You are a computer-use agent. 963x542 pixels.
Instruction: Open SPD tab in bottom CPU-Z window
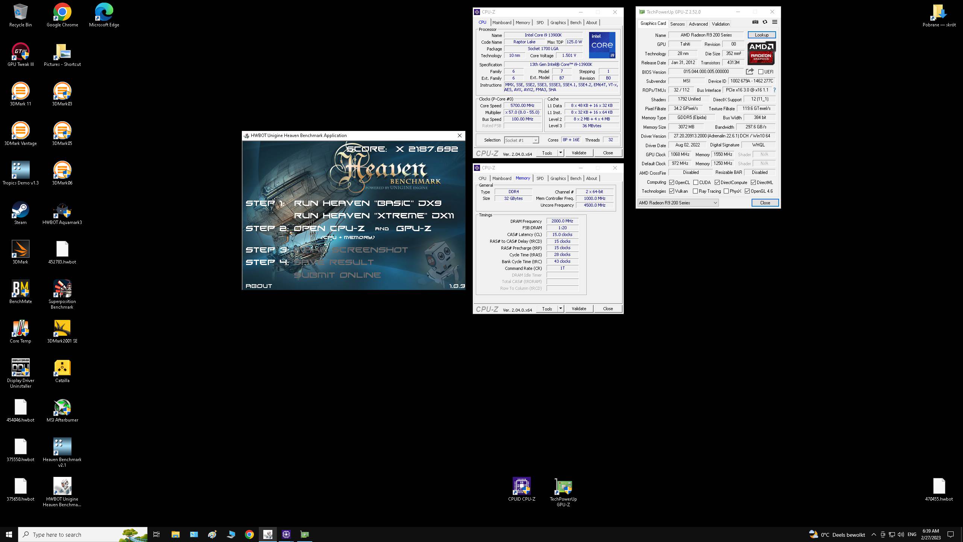pos(540,178)
